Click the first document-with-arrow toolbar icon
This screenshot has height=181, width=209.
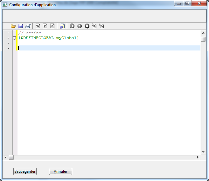[94, 26]
